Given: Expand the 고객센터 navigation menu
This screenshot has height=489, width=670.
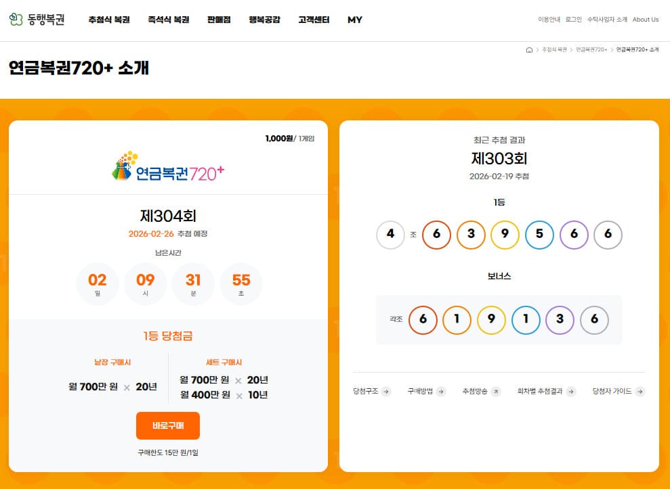Looking at the screenshot, I should [x=314, y=20].
